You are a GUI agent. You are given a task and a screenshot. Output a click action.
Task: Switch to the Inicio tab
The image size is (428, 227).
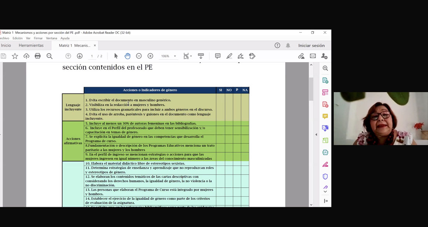6,45
